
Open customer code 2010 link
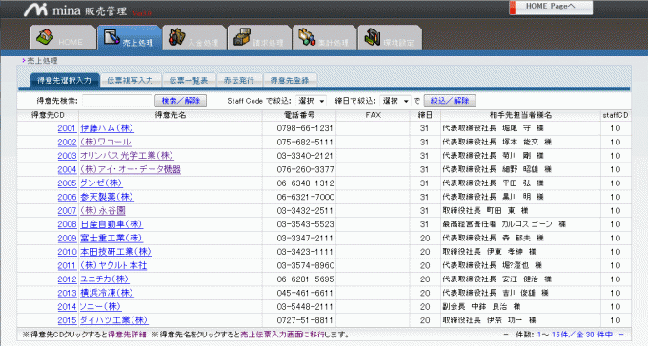click(x=67, y=252)
